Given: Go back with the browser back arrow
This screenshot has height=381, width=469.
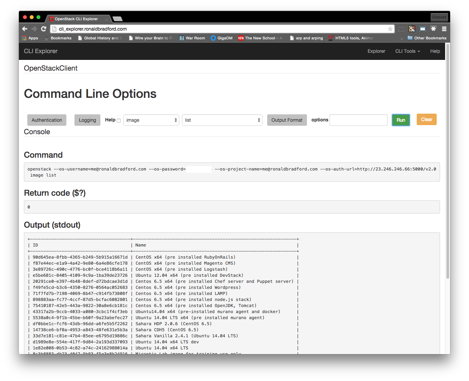Looking at the screenshot, I should [x=25, y=29].
